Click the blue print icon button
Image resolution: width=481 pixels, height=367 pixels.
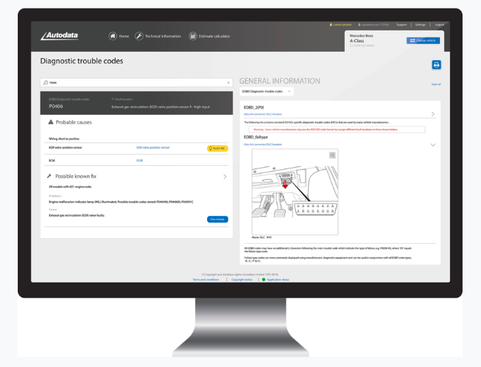click(436, 64)
